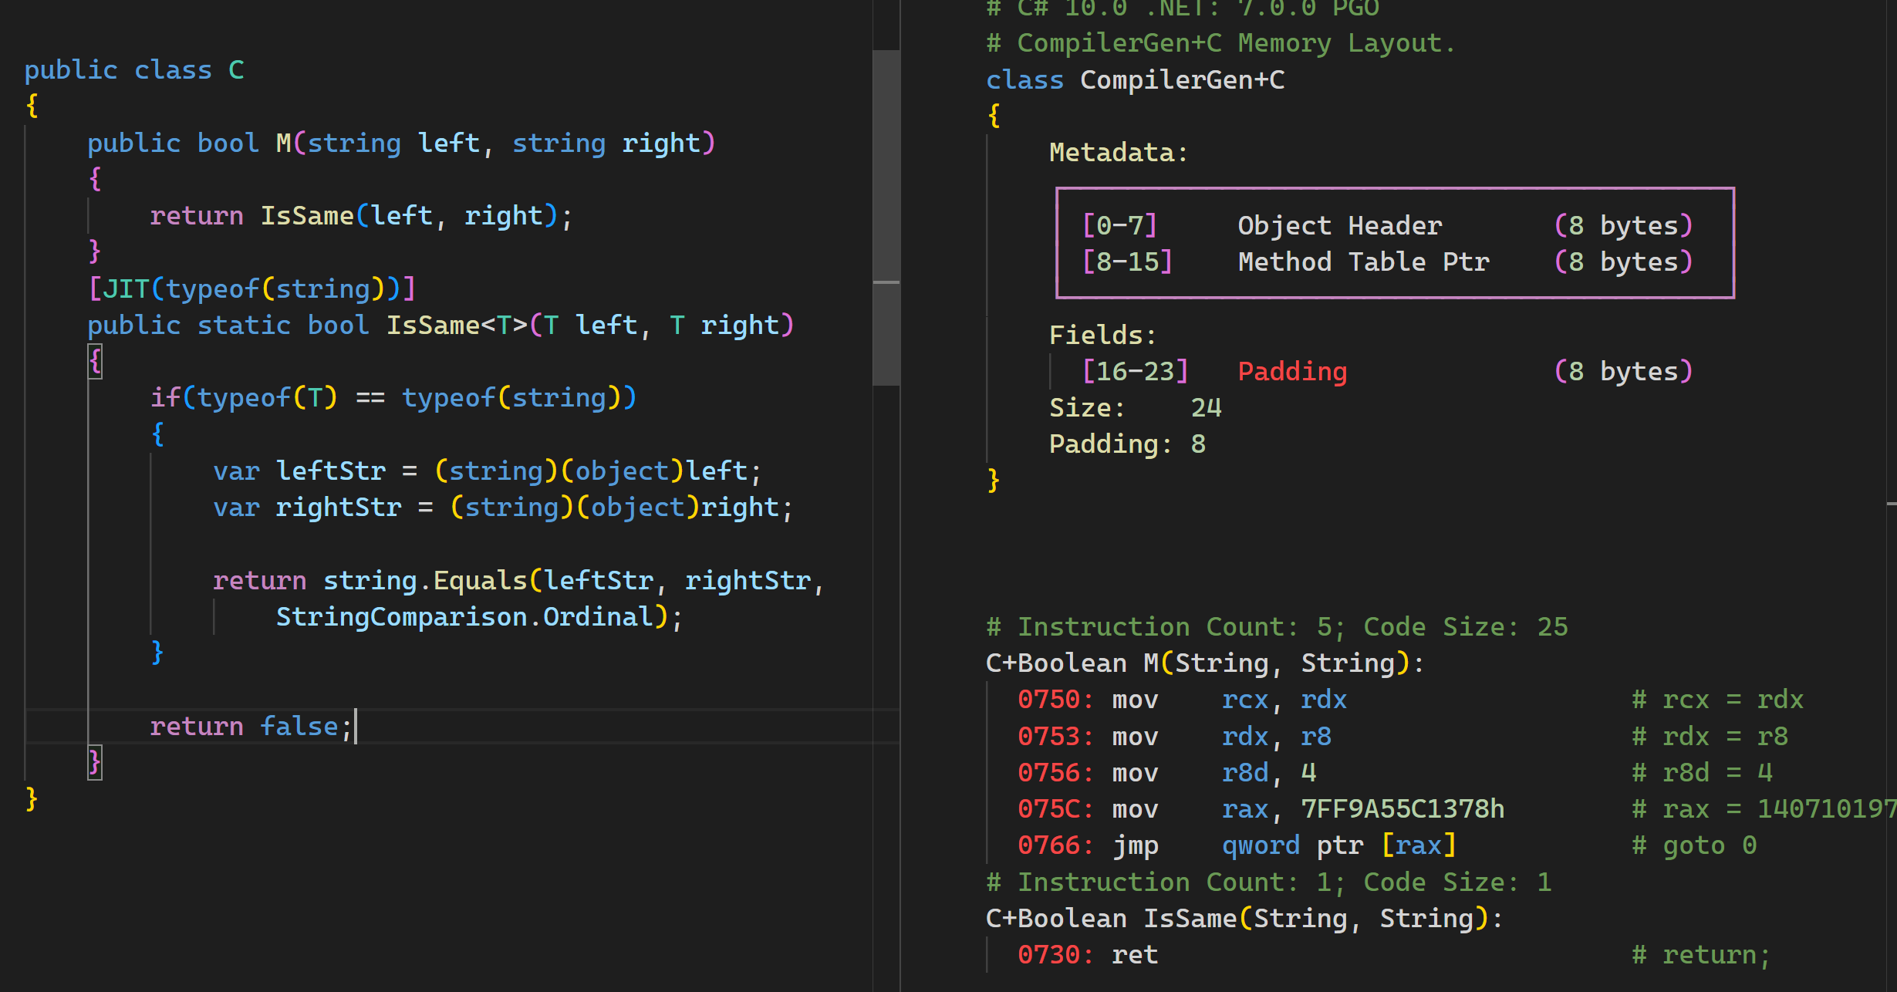Screen dimensions: 1897x992
Task: Click the highlighted opening brace of IsSame
Action: [x=95, y=361]
